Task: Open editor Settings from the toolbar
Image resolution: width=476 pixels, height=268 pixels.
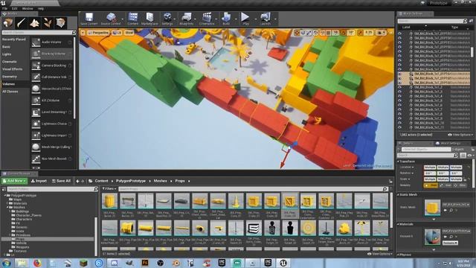Action: pos(167,19)
